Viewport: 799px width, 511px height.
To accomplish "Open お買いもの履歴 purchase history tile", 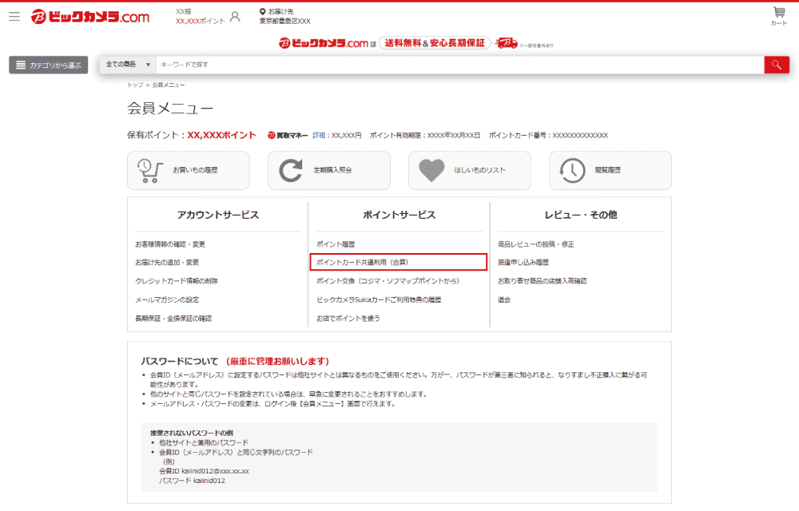I will [x=188, y=170].
